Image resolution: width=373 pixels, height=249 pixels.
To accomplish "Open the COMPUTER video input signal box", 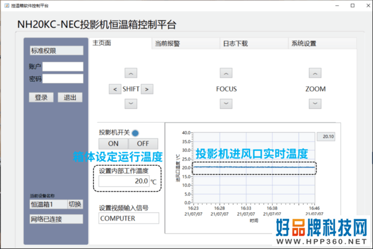I will coord(129,218).
